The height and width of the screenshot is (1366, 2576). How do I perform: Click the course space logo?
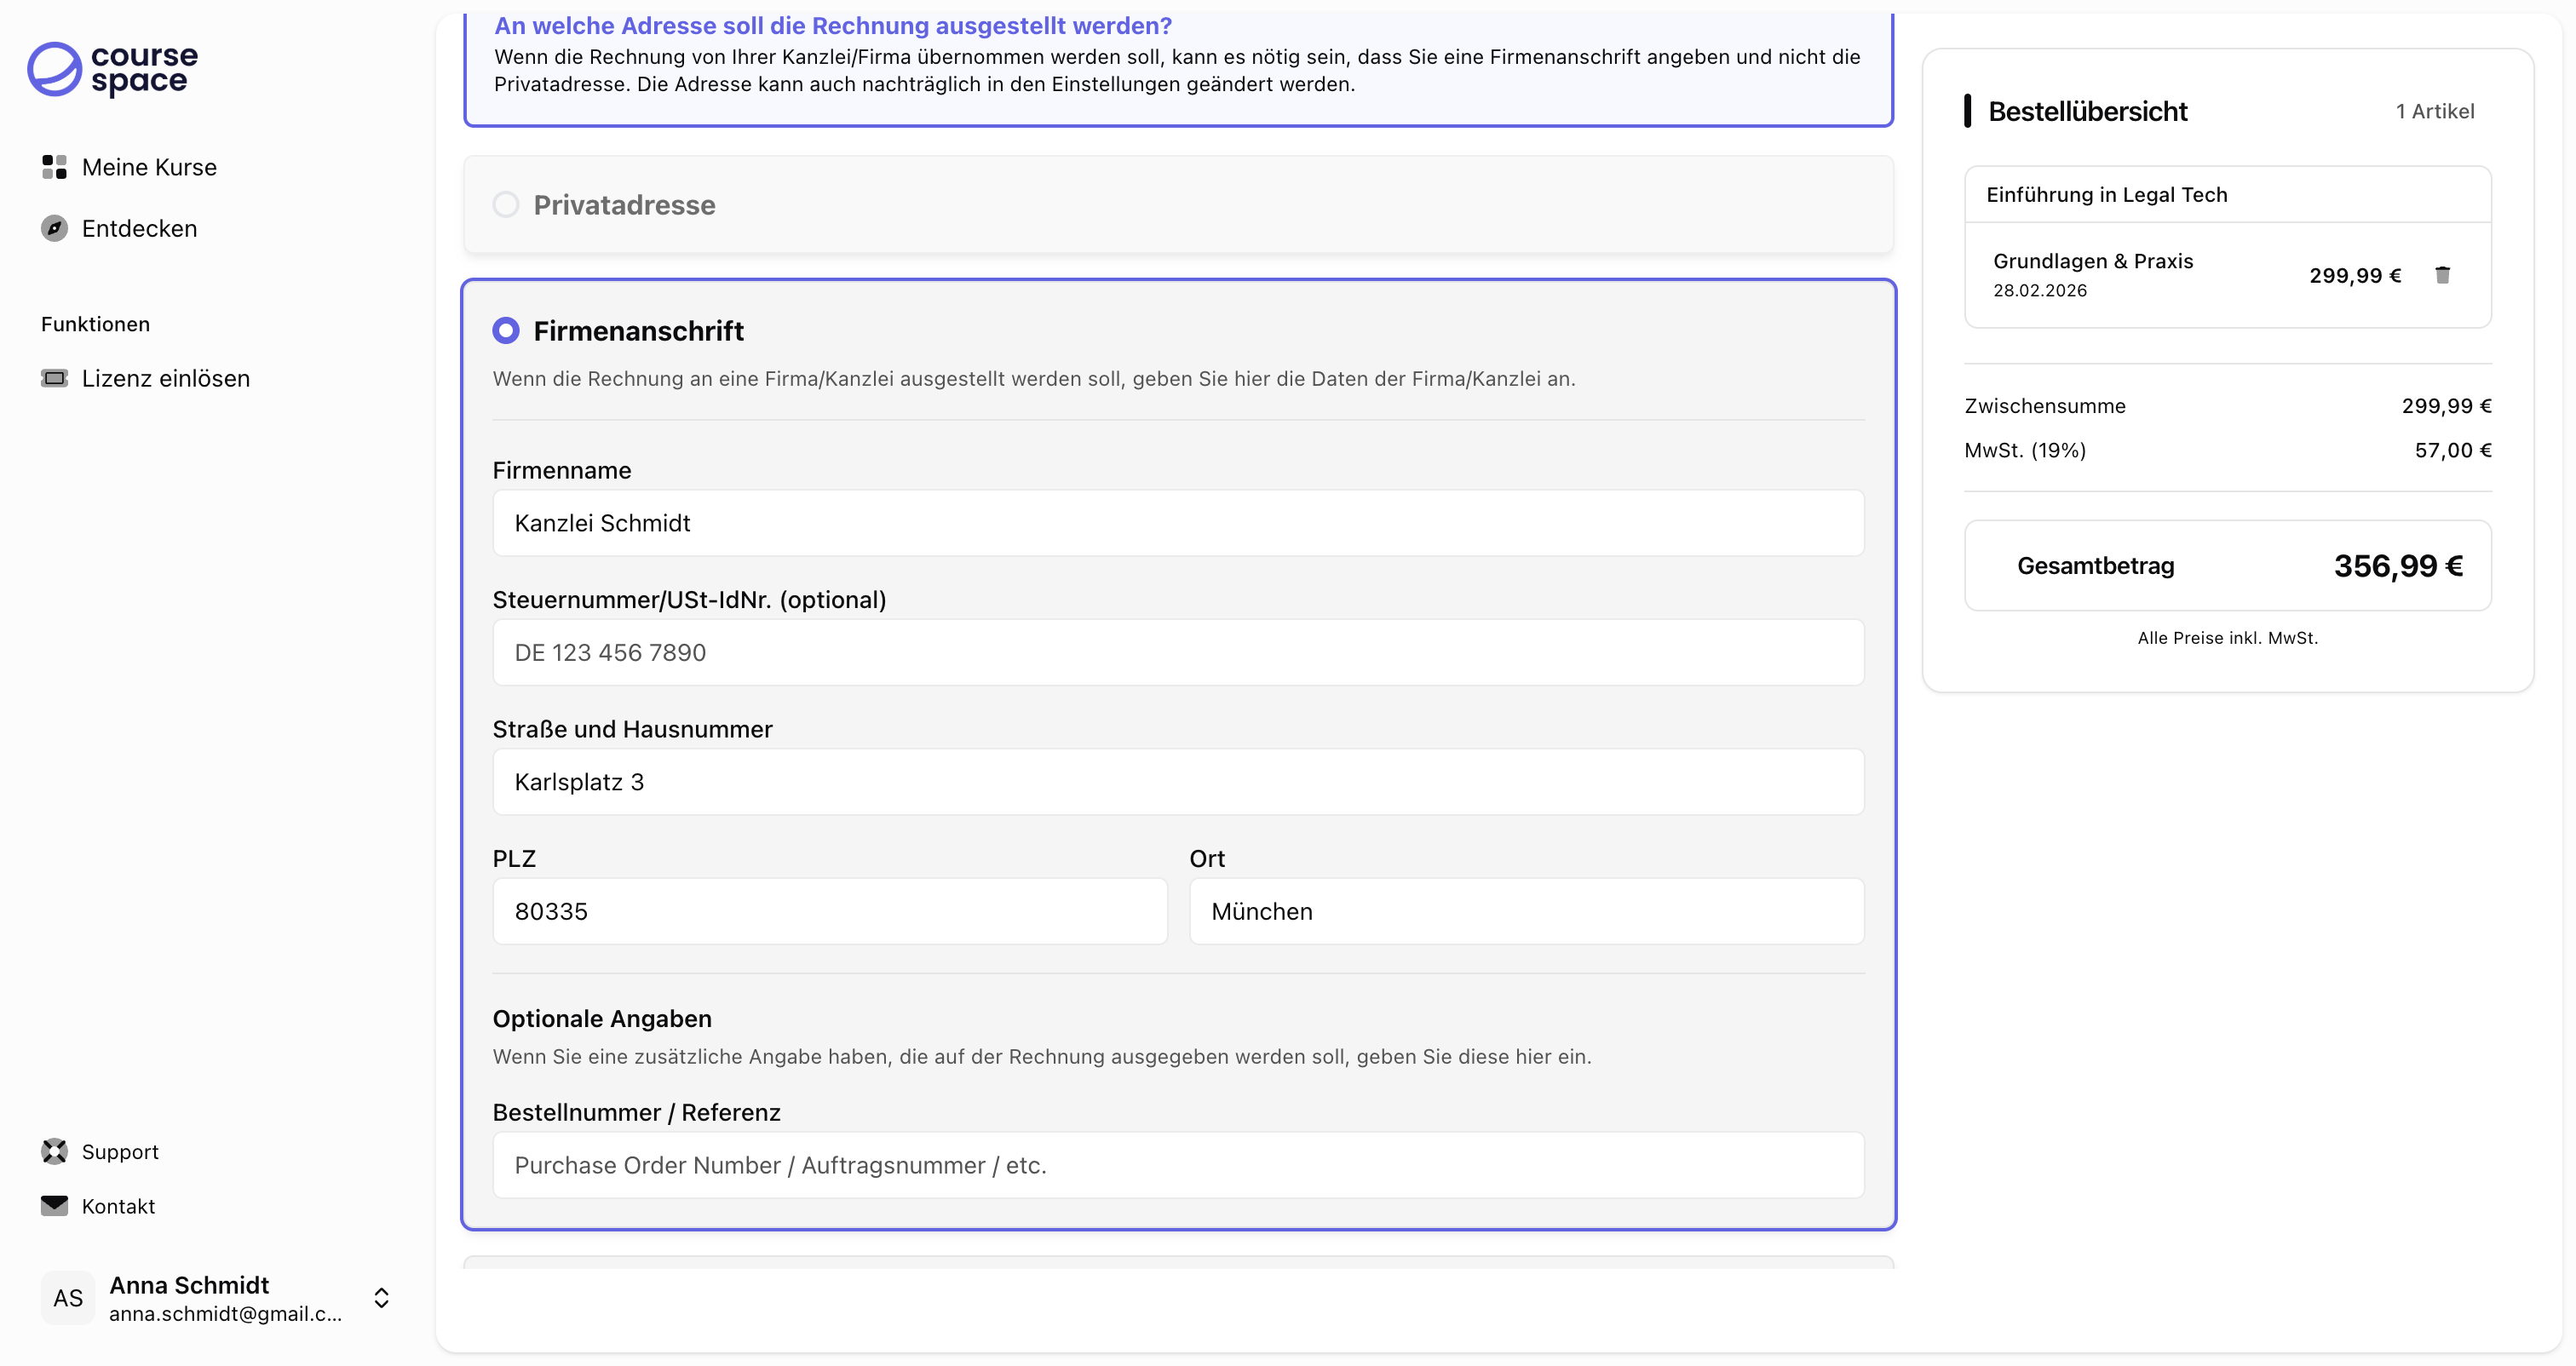pyautogui.click(x=112, y=69)
